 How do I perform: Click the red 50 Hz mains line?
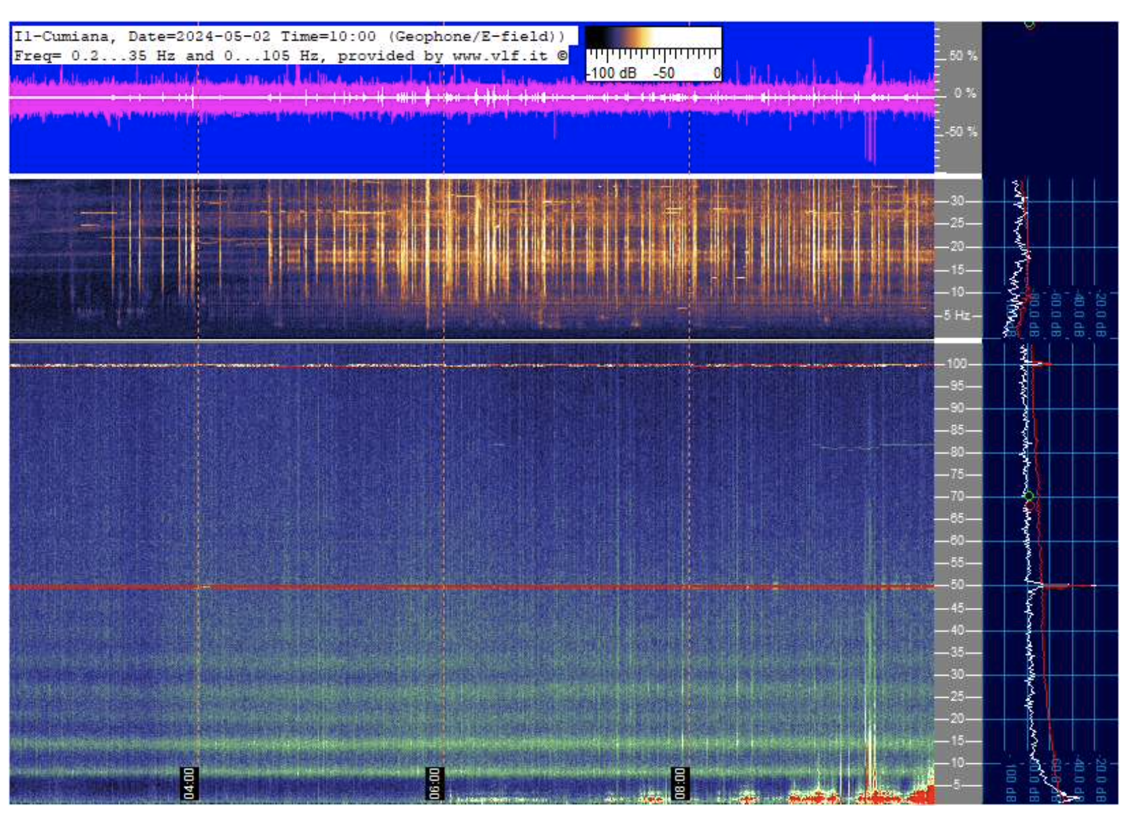[471, 587]
